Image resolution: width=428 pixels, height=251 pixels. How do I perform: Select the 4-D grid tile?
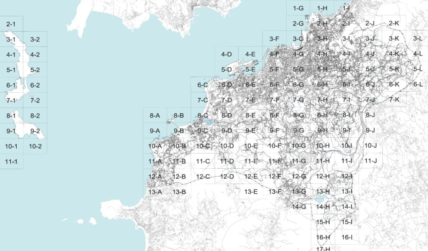point(227,54)
